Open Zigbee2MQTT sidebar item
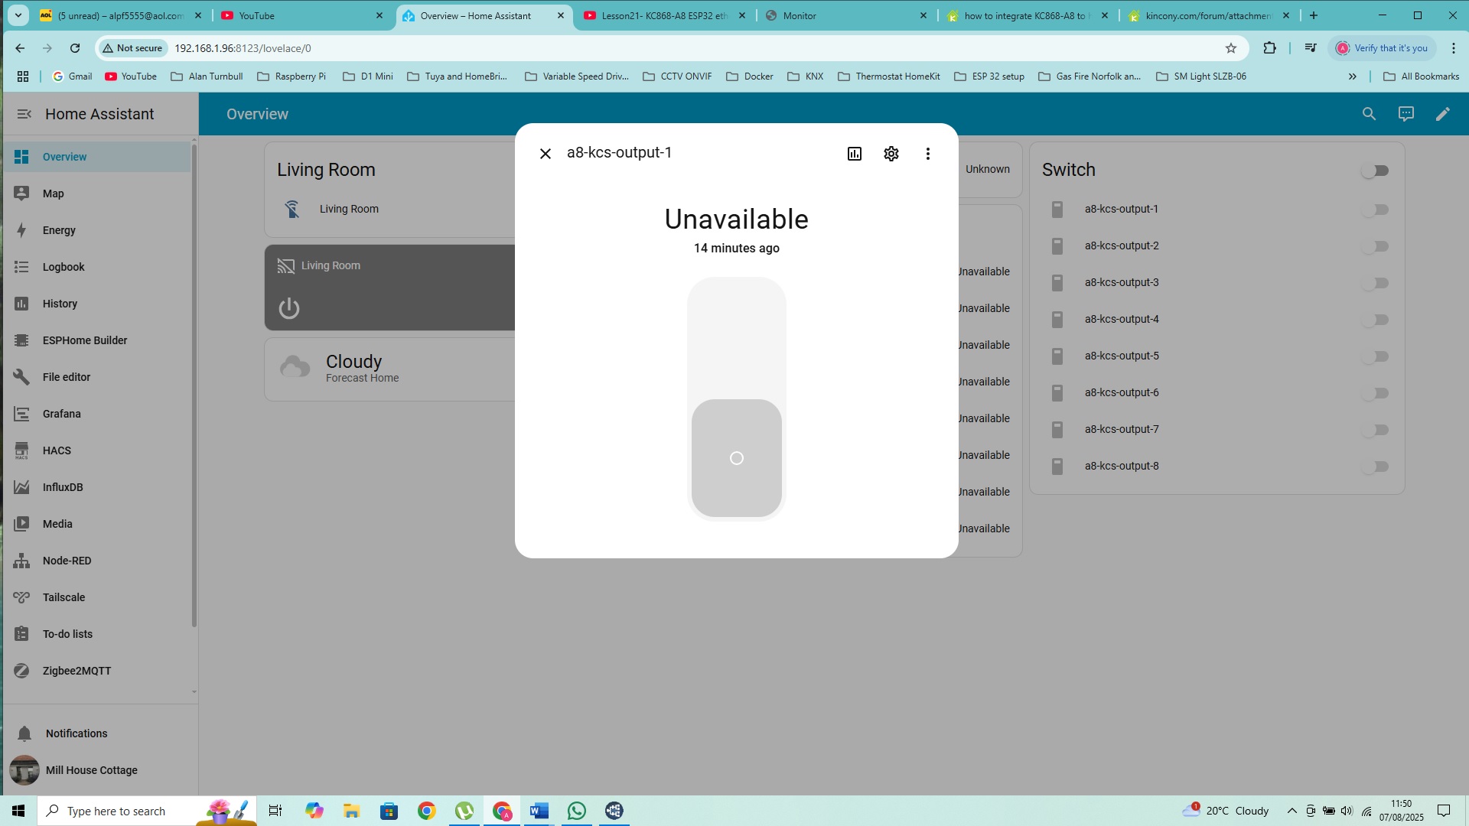Screen dimensions: 1469x826 point(77,671)
